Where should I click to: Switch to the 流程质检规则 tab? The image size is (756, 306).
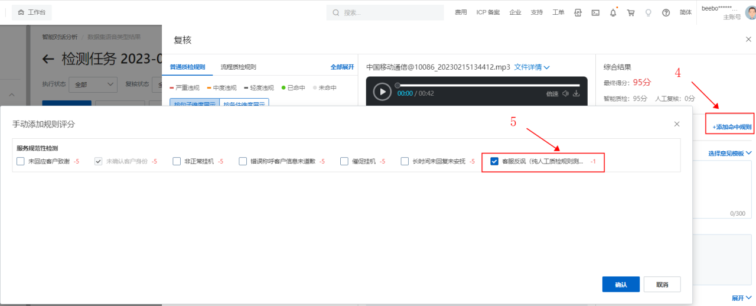pyautogui.click(x=238, y=67)
